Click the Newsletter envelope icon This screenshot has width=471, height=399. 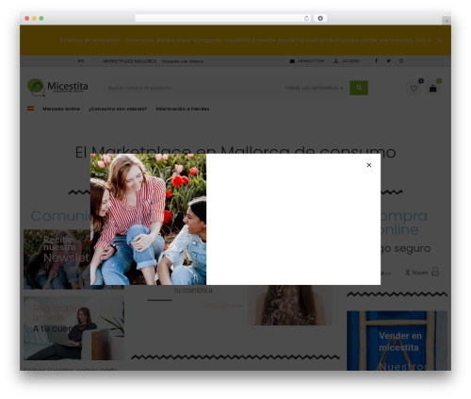point(292,61)
